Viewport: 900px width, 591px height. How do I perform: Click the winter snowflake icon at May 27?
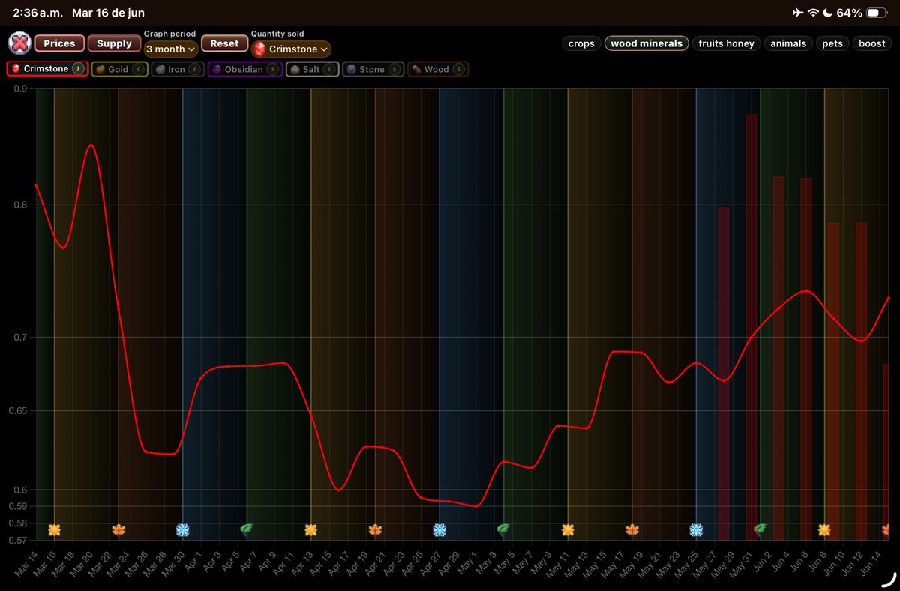point(696,530)
